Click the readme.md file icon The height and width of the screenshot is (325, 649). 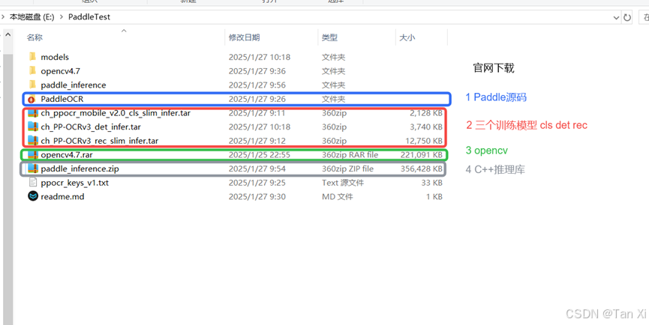coord(33,196)
